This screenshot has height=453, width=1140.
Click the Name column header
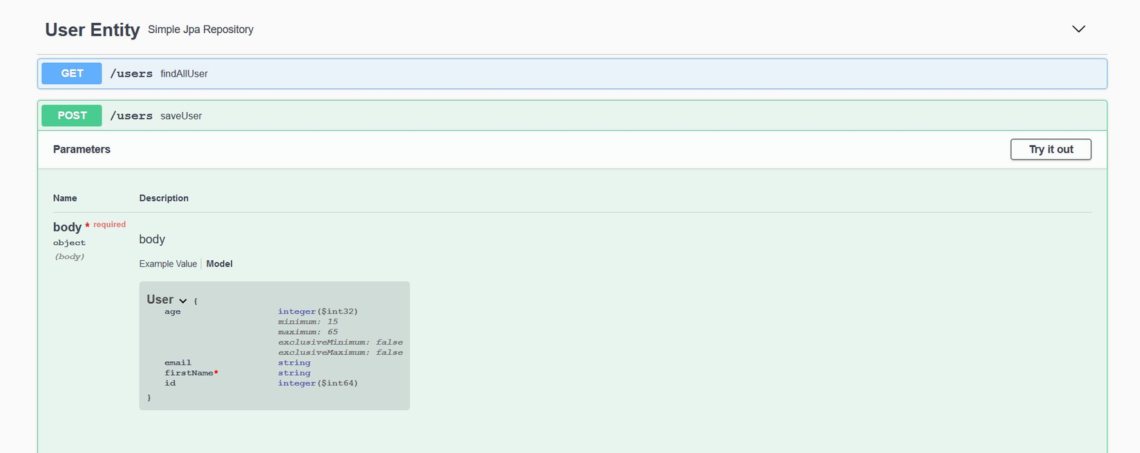[x=65, y=198]
